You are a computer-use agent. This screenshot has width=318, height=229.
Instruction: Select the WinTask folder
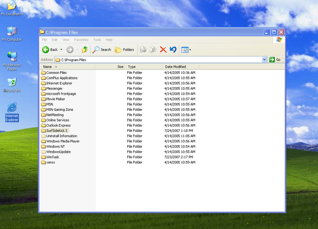[50, 157]
